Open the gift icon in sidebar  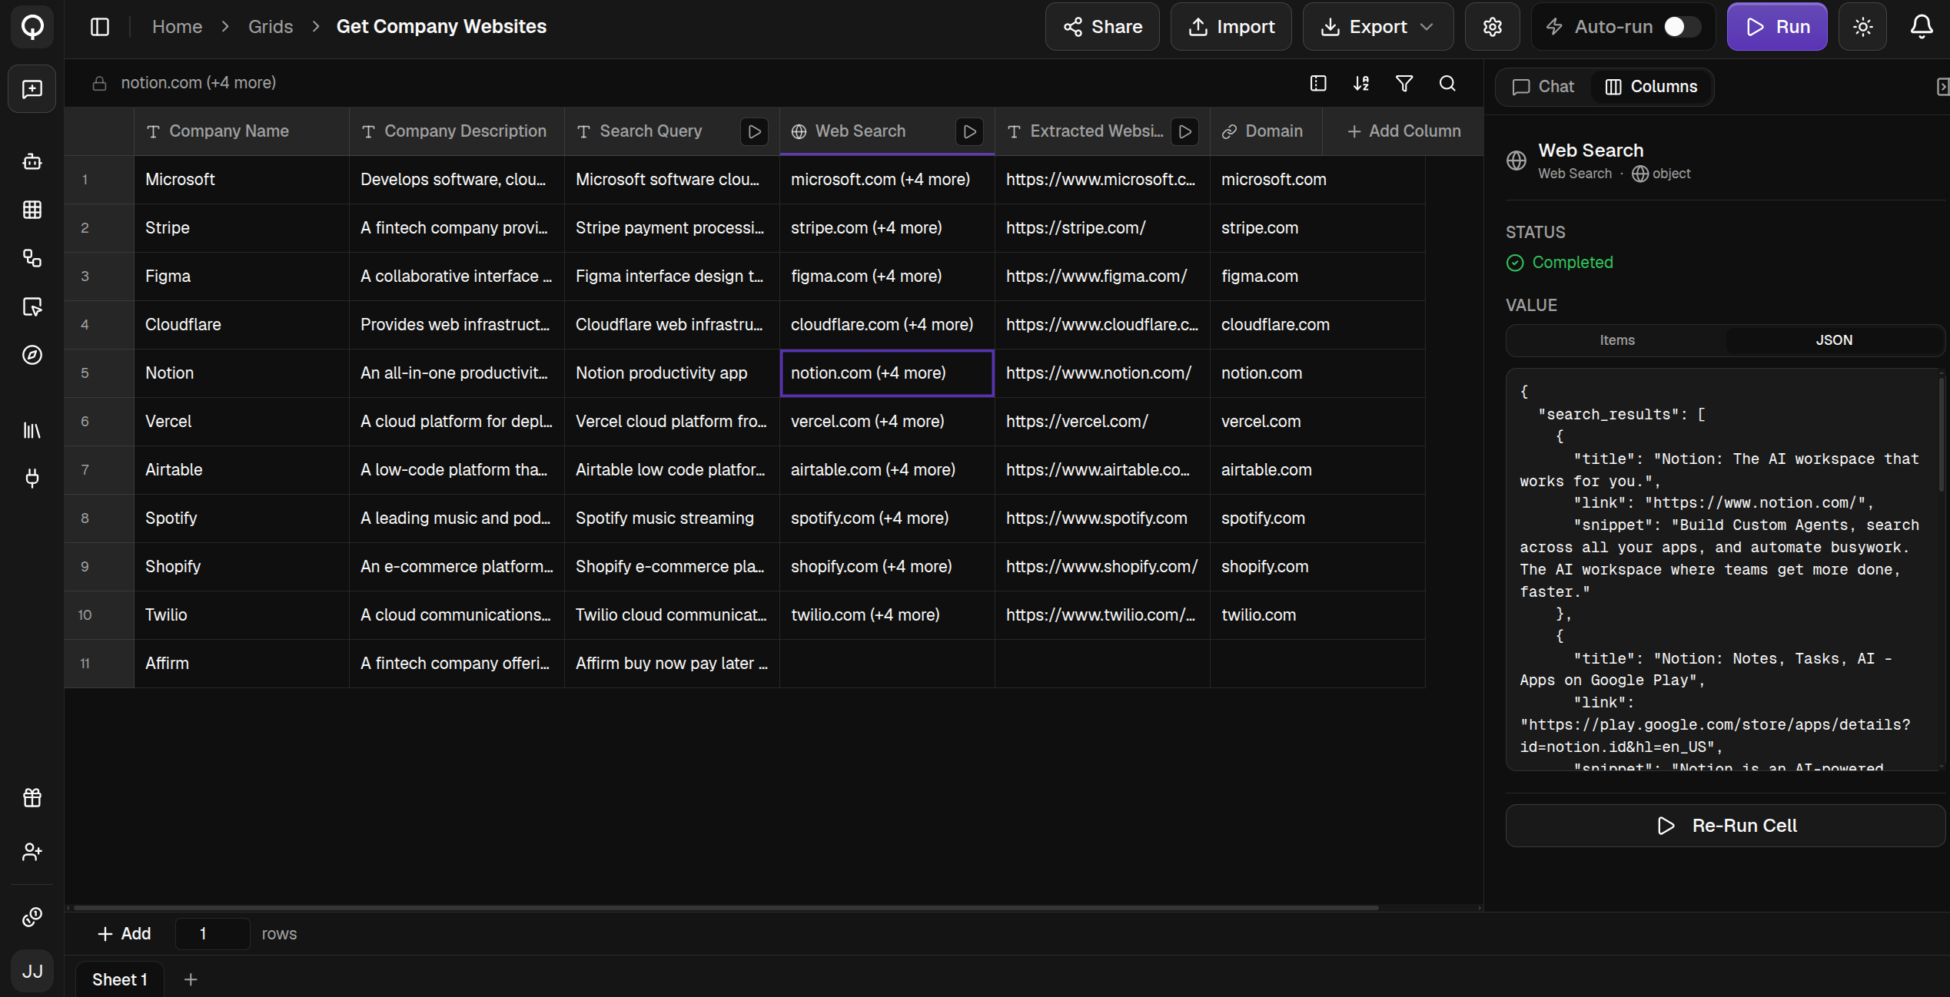pyautogui.click(x=32, y=798)
